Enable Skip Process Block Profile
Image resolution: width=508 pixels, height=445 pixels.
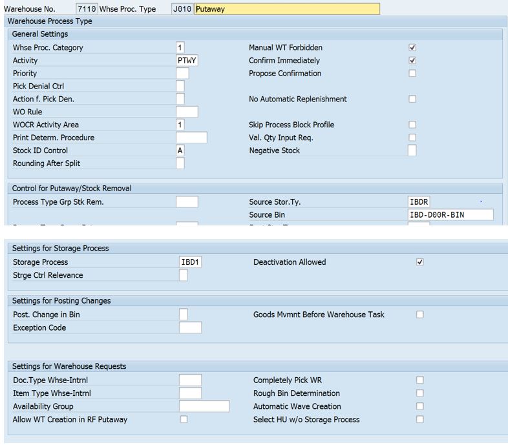click(x=412, y=125)
